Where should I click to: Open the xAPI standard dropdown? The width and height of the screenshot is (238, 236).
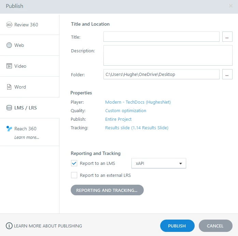(158, 163)
